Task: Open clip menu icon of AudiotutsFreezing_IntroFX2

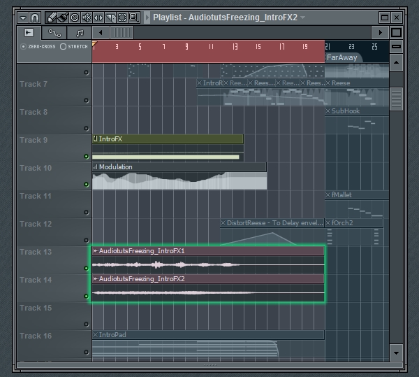Action: [x=96, y=279]
